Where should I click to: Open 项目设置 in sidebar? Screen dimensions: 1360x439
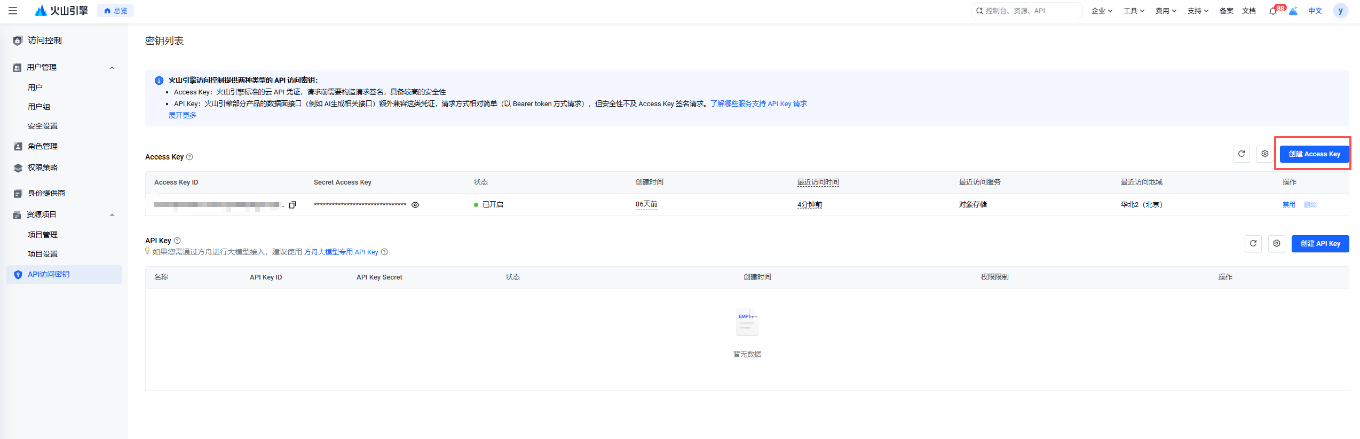(x=43, y=254)
